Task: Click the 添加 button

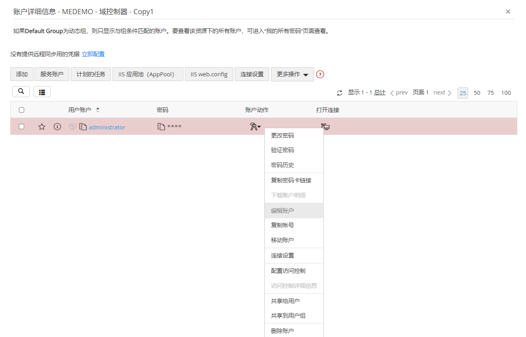Action: [x=22, y=74]
